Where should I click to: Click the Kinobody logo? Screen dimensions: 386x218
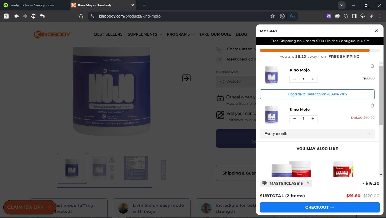(x=52, y=34)
